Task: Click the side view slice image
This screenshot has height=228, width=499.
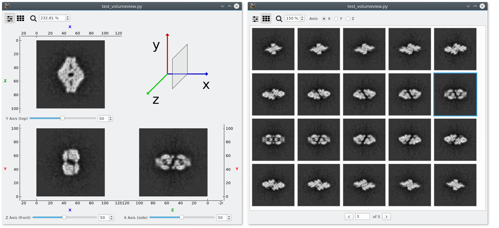Action: point(173,162)
